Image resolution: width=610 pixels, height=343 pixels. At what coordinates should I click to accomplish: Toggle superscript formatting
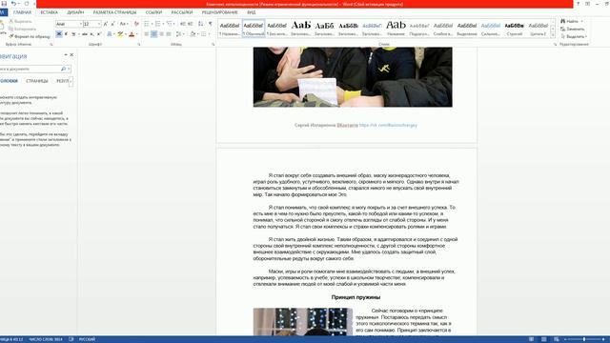point(99,34)
